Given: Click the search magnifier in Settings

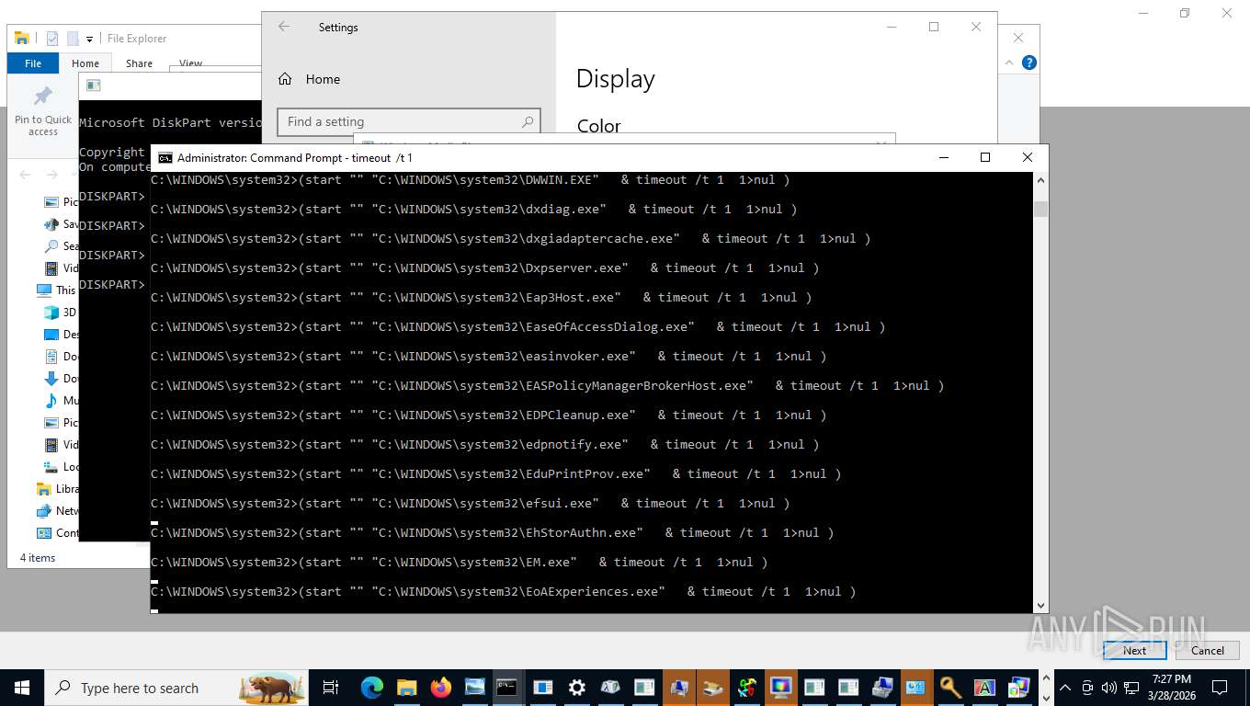Looking at the screenshot, I should (x=528, y=121).
